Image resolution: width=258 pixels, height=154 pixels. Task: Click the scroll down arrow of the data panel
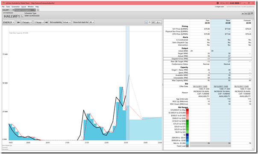[253, 149]
